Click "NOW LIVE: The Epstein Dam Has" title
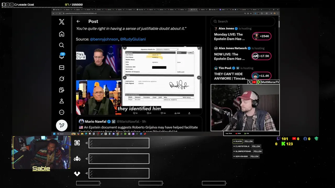This screenshot has height=188, width=335. [x=229, y=56]
